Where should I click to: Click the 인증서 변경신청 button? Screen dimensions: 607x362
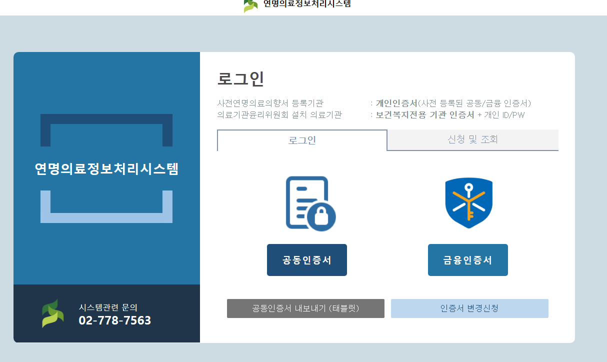point(469,308)
